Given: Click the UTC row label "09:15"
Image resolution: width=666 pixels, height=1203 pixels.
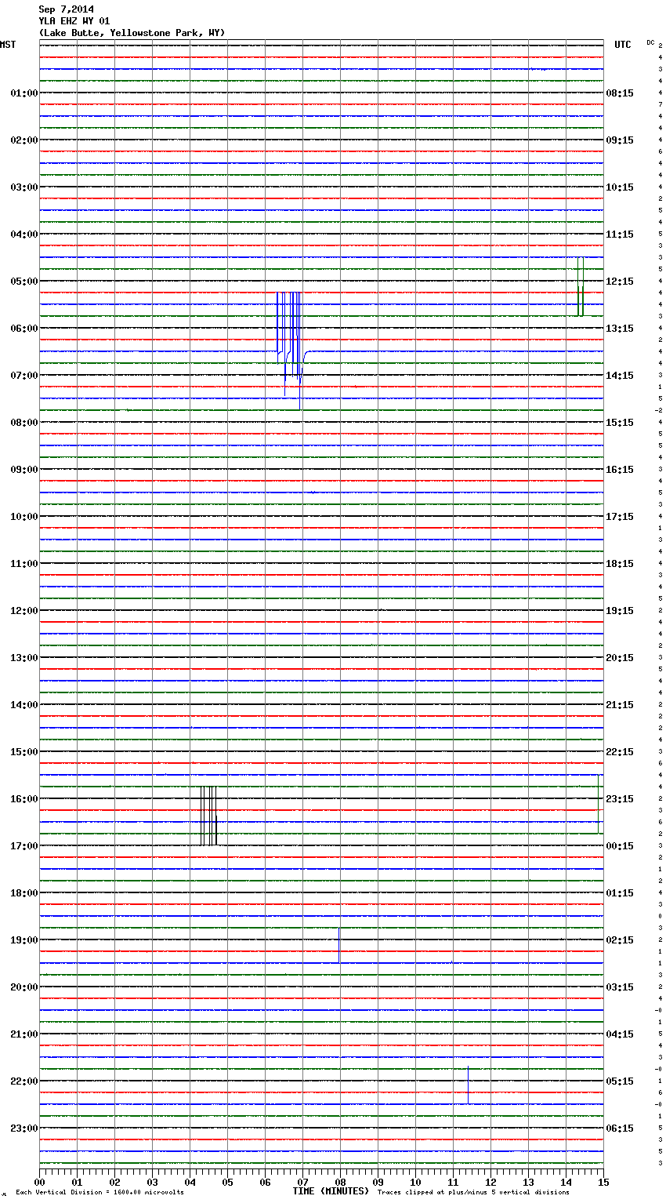Looking at the screenshot, I should tap(620, 140).
